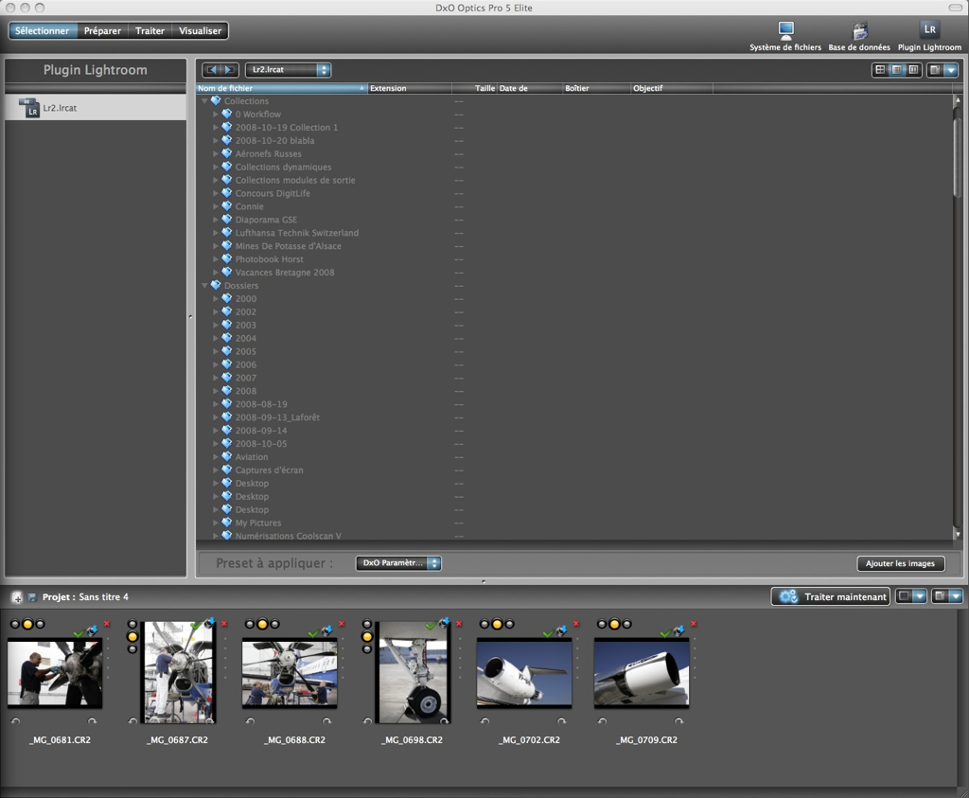Image resolution: width=969 pixels, height=798 pixels.
Task: Rotate _MG_0709.CR2 clockwise
Action: [679, 720]
